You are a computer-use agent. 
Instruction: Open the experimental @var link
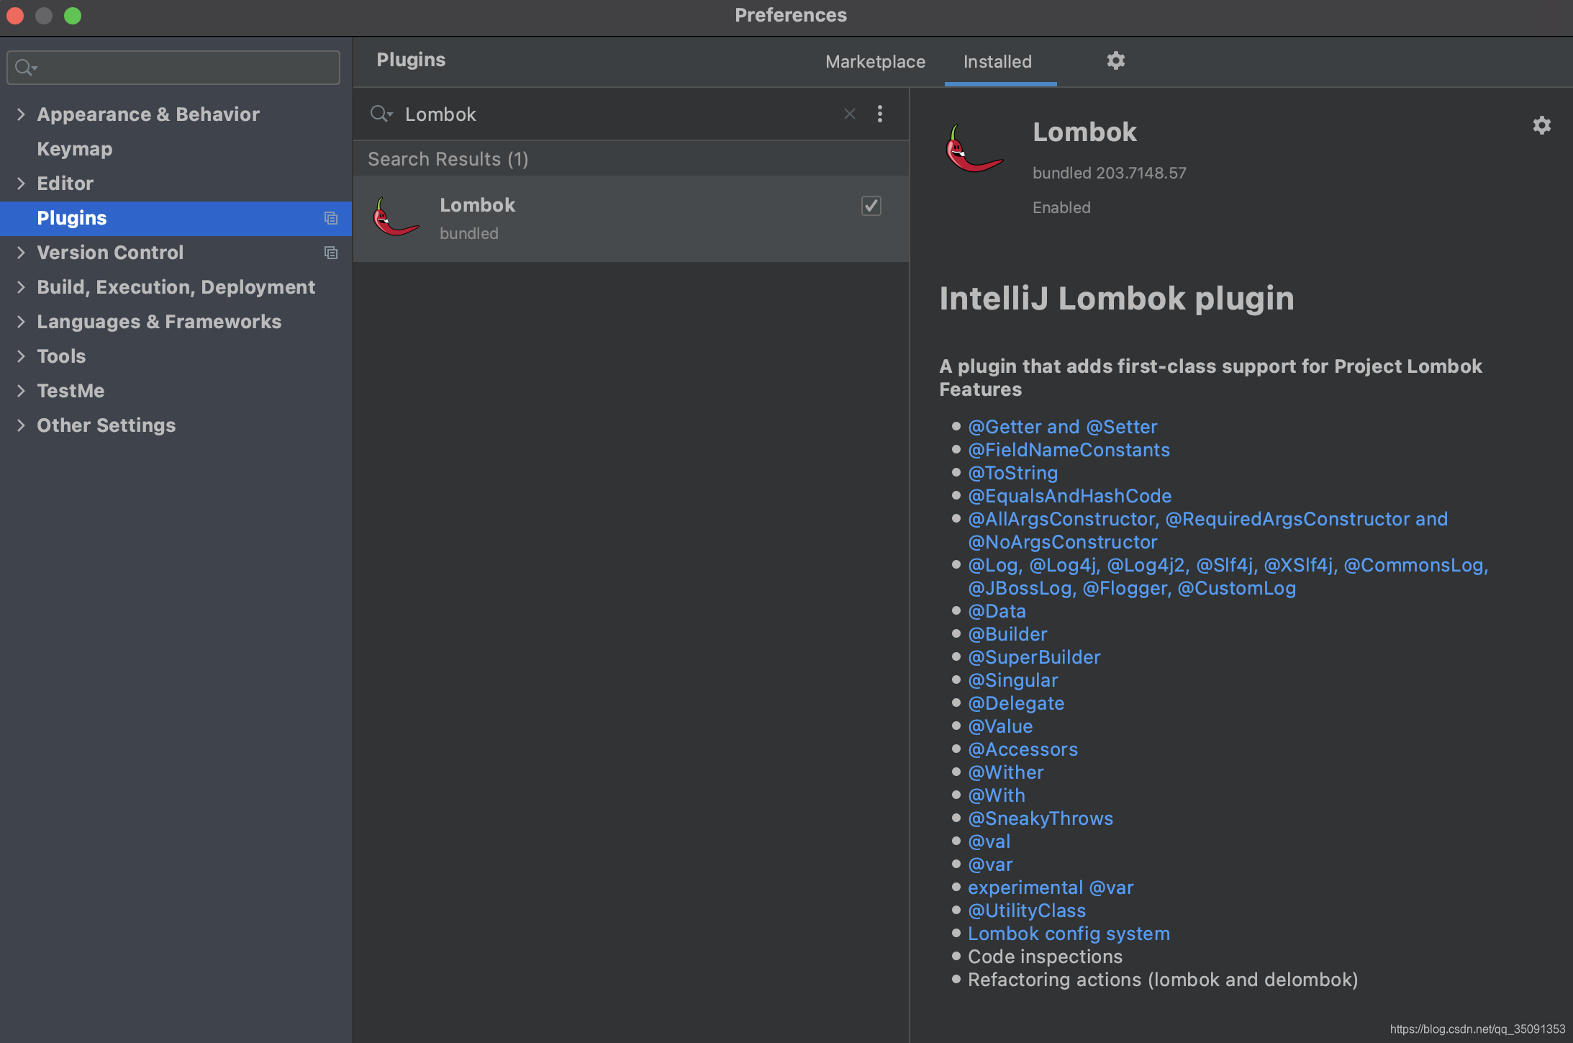(1051, 888)
